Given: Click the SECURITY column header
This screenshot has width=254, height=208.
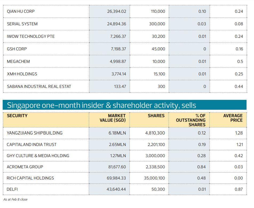Looking at the screenshot, I should pos(17,116).
